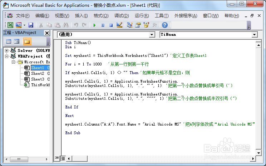Open the 调试(D) menu
This screenshot has height=166, width=266.
point(122,16)
